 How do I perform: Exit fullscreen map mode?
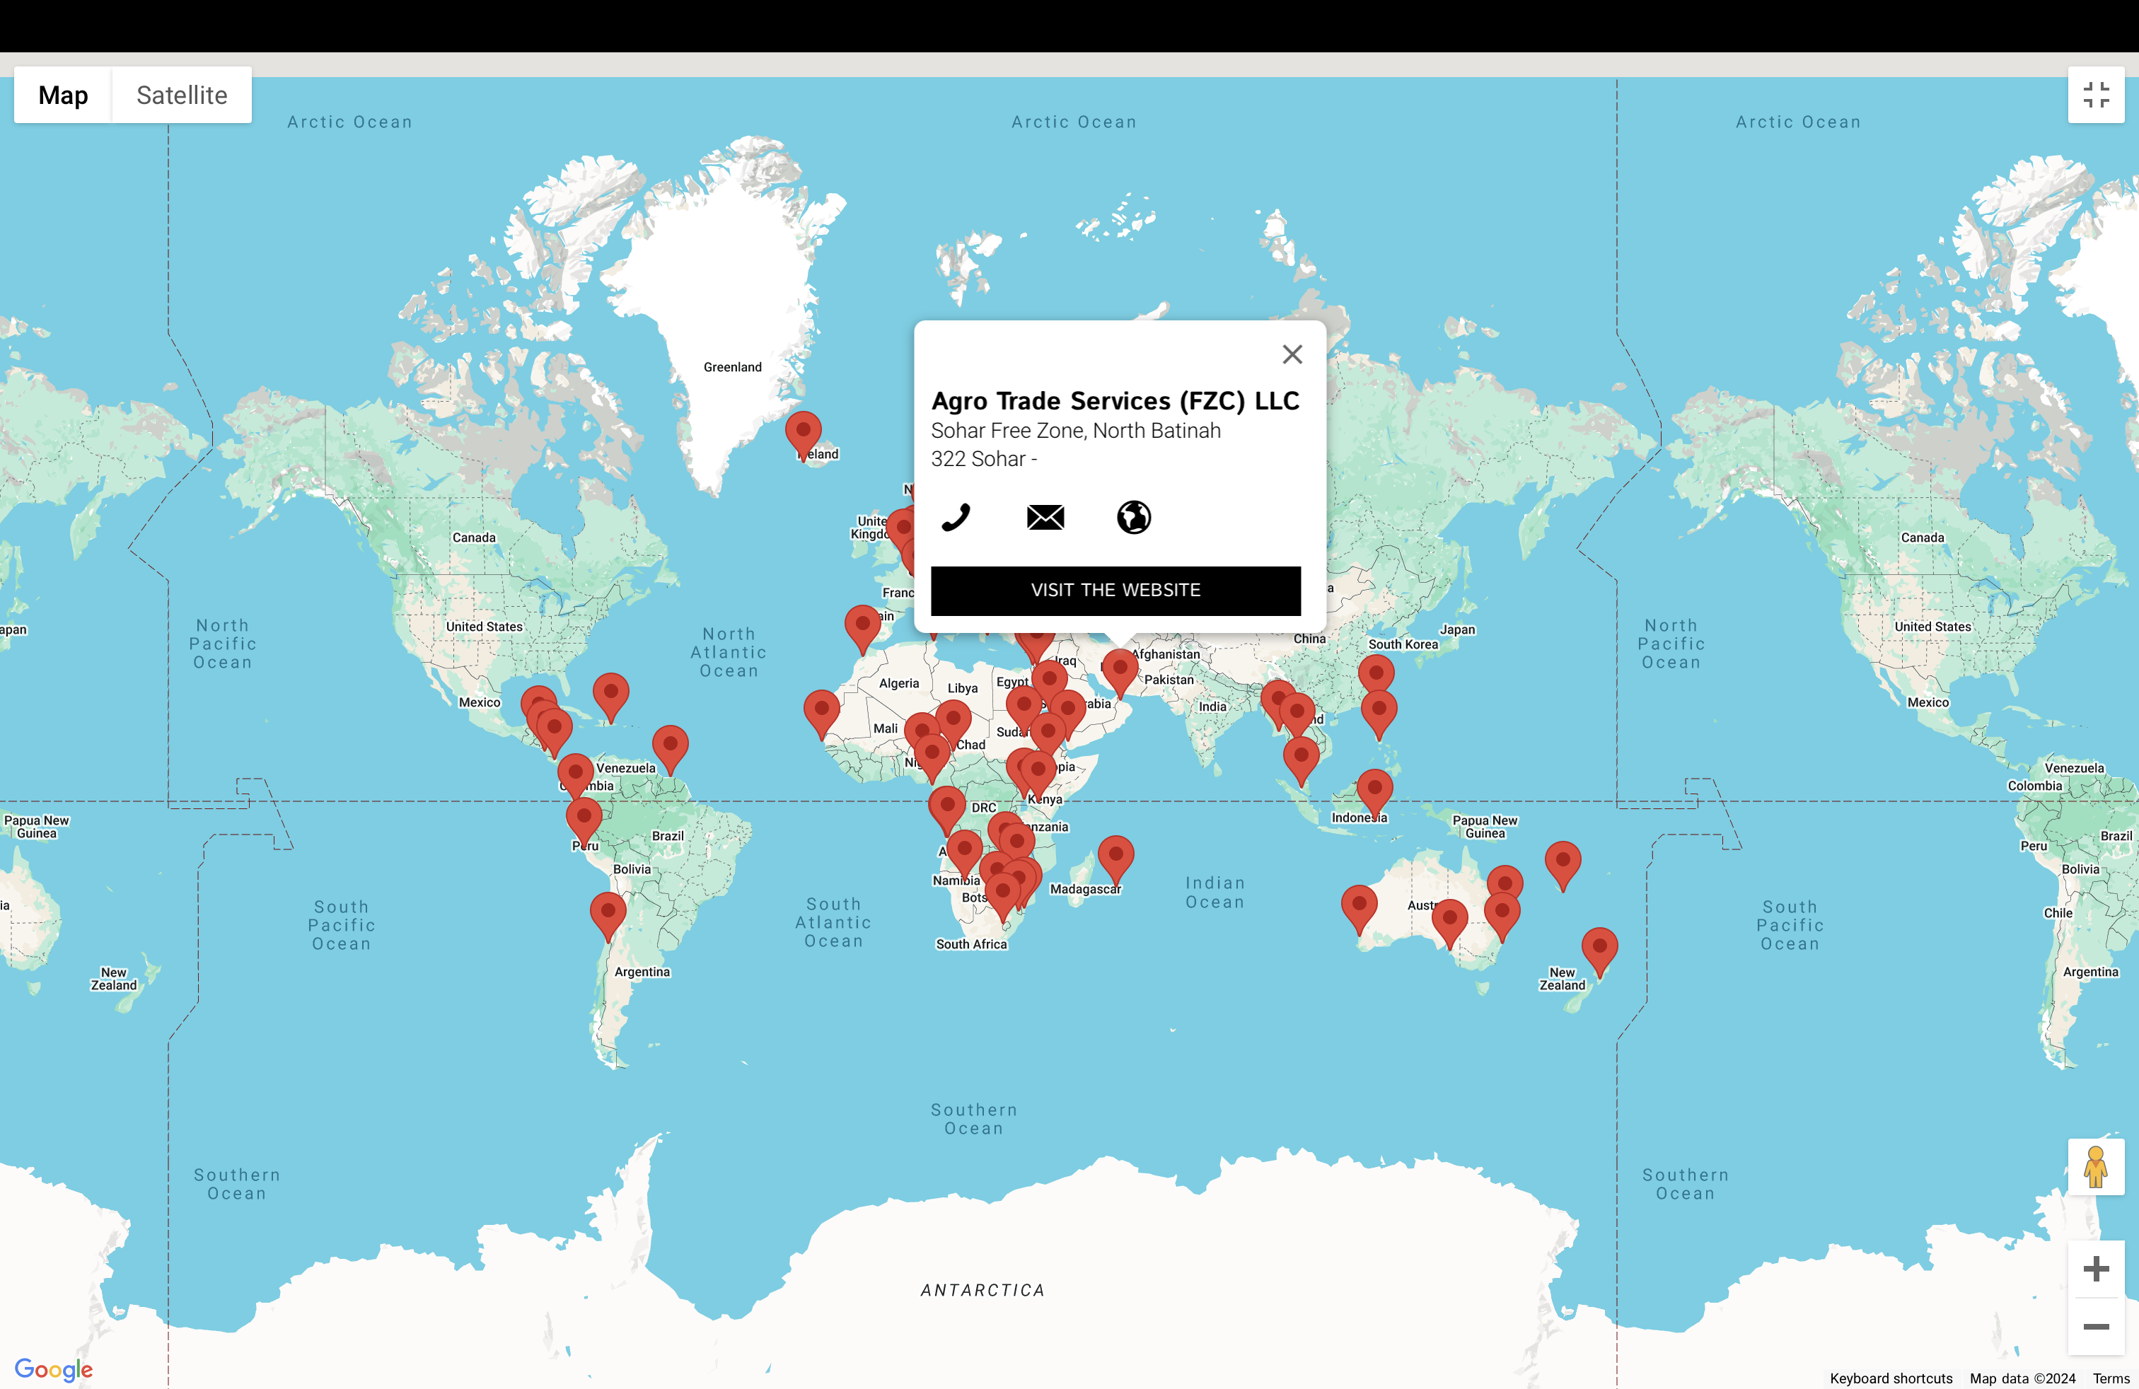[2095, 95]
